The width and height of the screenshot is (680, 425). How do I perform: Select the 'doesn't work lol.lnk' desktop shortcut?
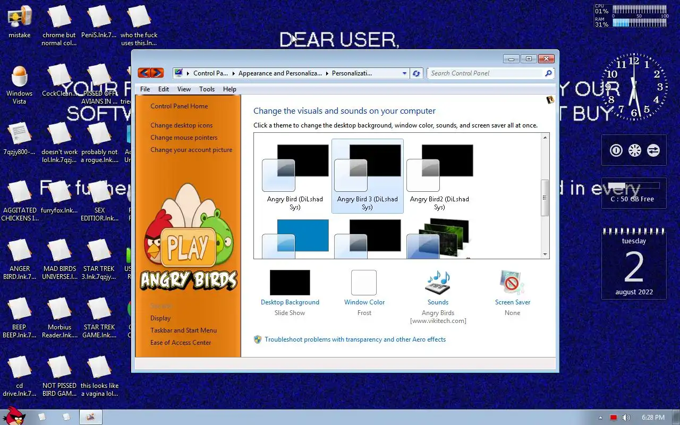[x=59, y=142]
